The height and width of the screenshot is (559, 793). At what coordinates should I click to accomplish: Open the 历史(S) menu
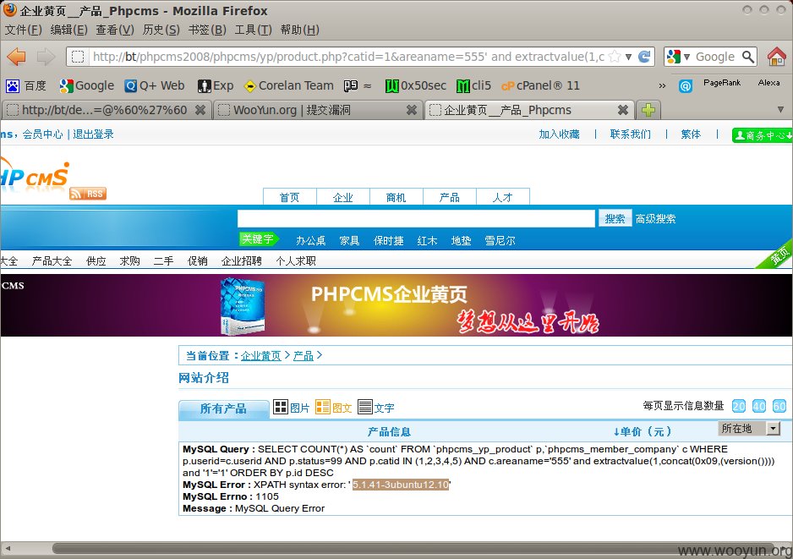pos(161,30)
